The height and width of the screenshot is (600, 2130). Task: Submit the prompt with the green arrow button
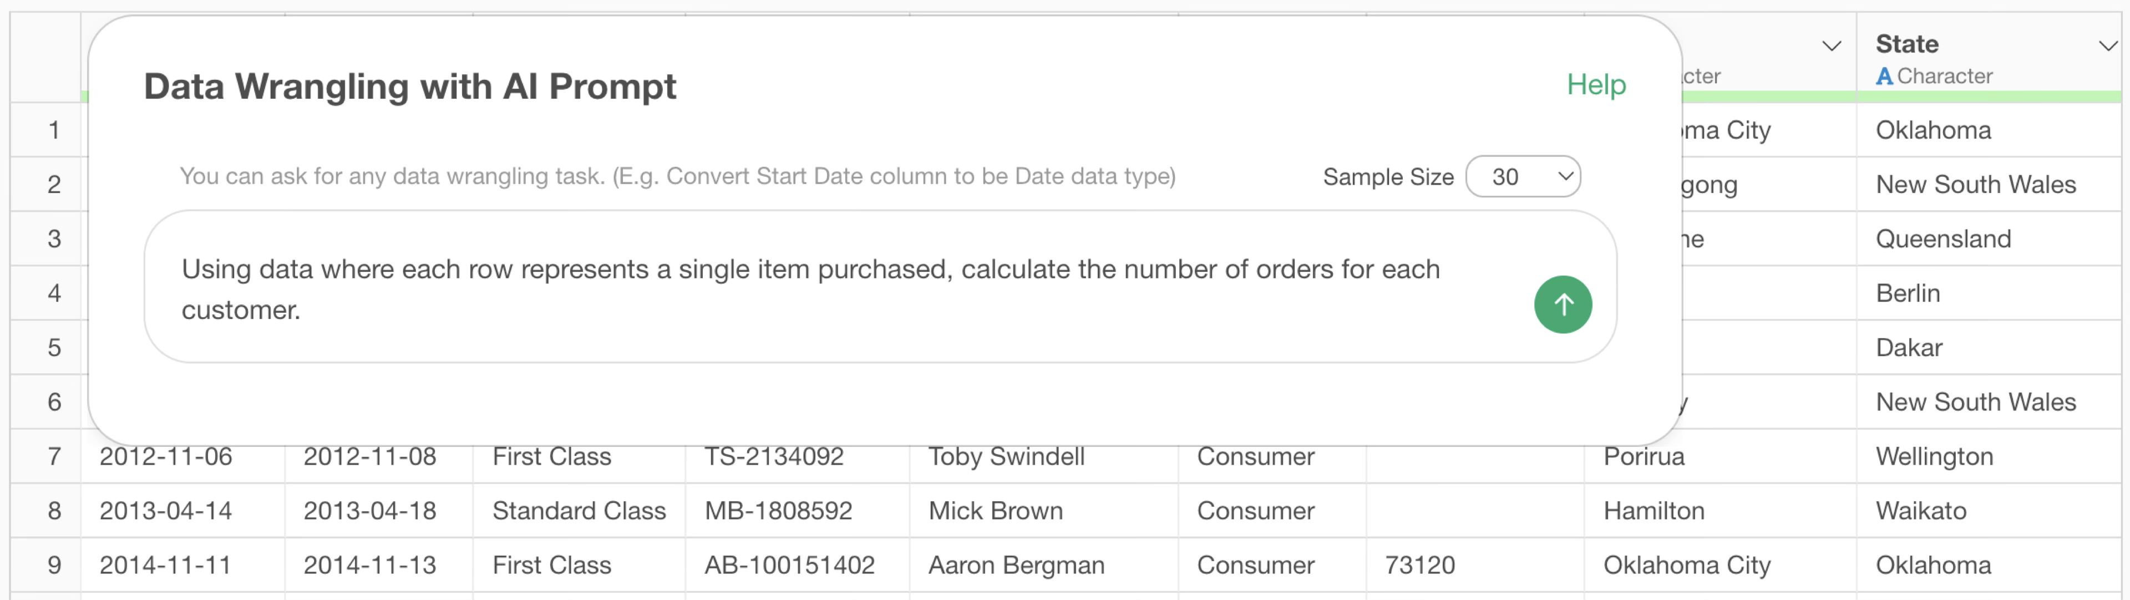[1562, 305]
